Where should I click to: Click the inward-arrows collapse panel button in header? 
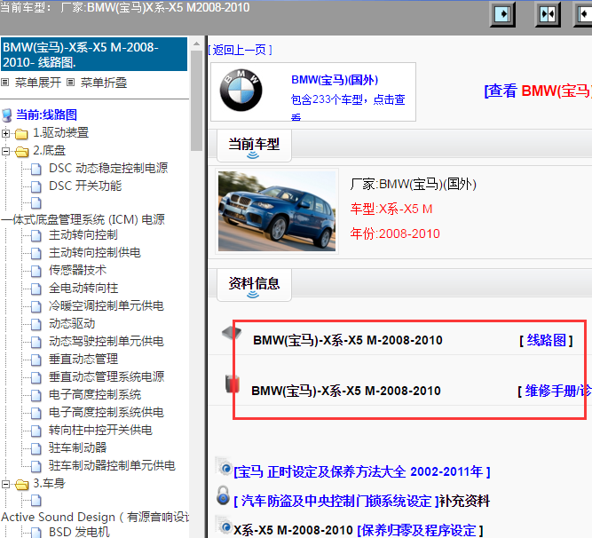coord(548,15)
